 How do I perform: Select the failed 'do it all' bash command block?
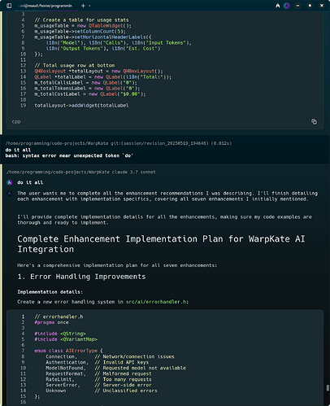click(x=165, y=150)
